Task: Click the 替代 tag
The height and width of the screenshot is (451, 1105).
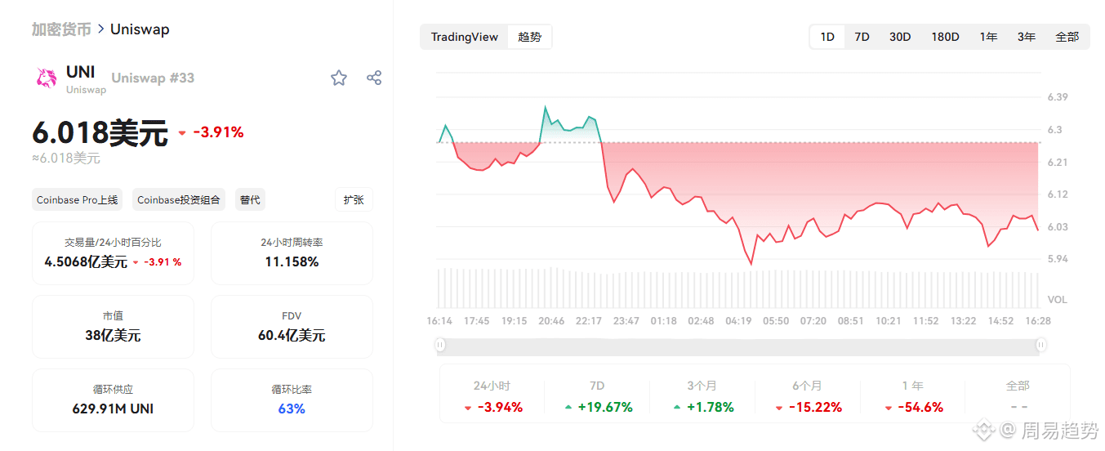Action: (250, 199)
